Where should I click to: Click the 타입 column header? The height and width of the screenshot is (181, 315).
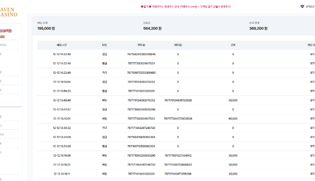pos(104,45)
